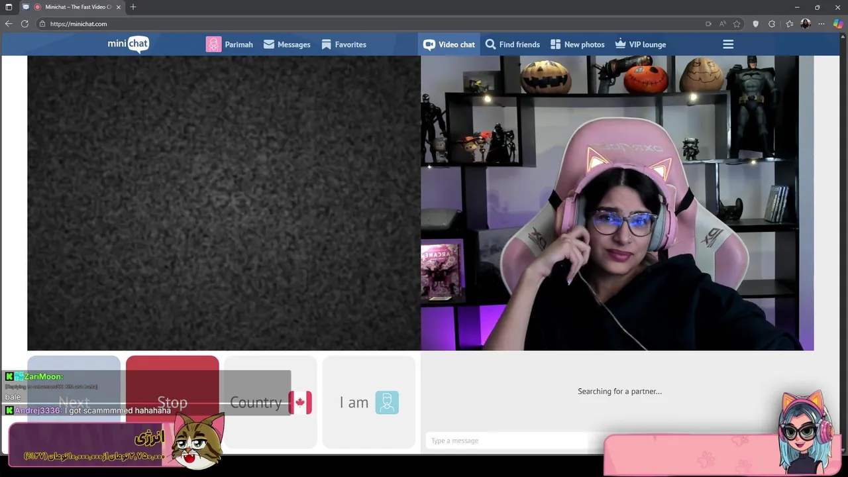Open New photos
The height and width of the screenshot is (477, 848).
pos(577,44)
